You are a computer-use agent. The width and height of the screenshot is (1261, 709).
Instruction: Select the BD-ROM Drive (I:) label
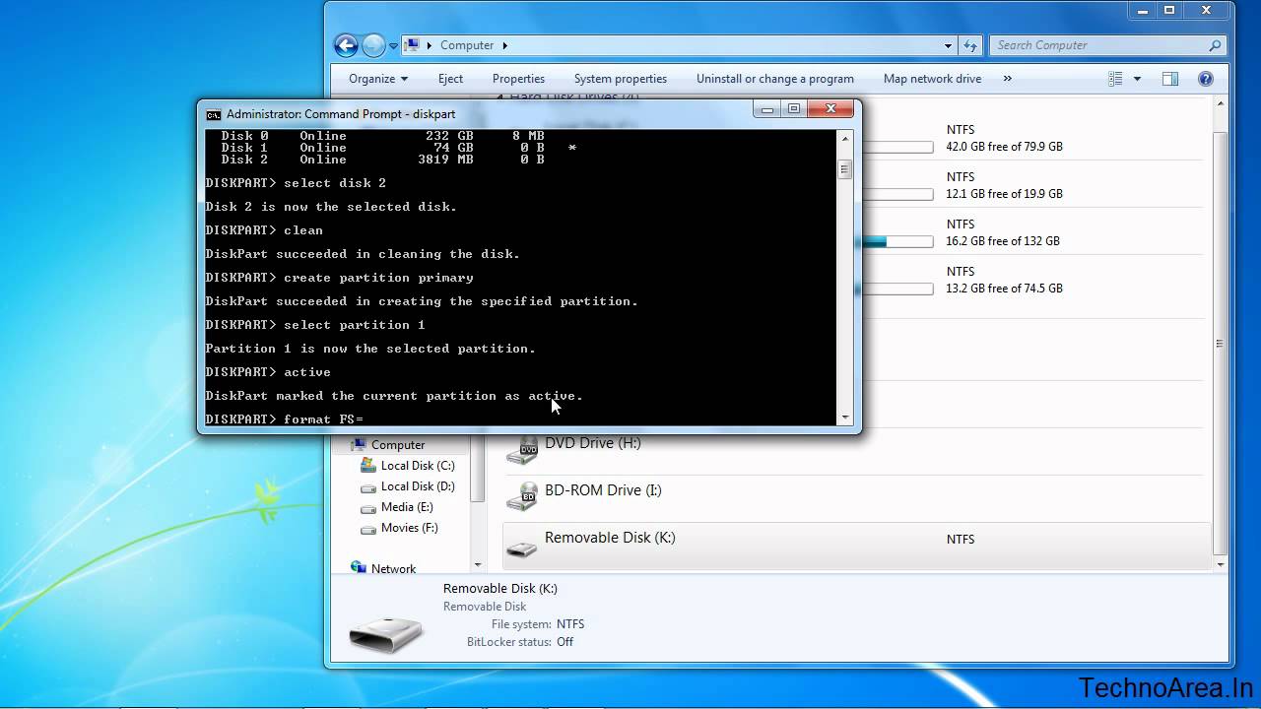point(603,490)
